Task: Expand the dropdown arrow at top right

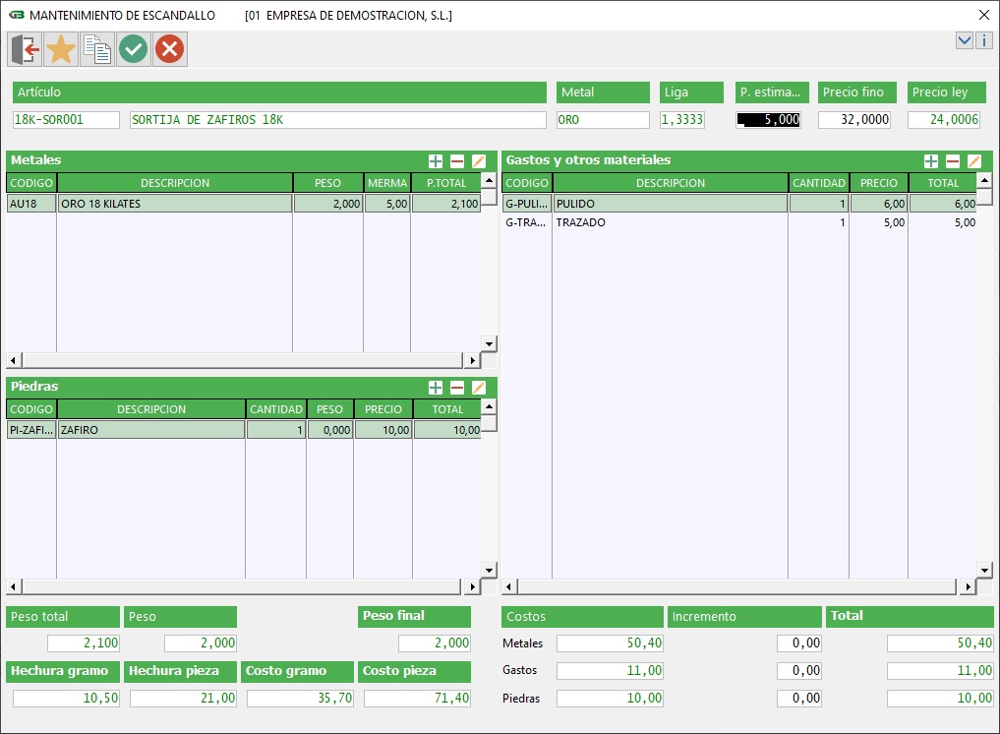Action: [965, 40]
